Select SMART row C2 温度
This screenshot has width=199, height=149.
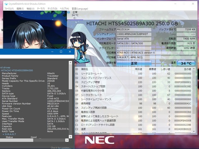133,129
